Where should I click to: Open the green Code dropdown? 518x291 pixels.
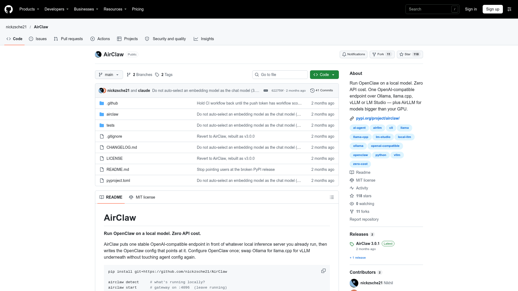[x=324, y=75]
